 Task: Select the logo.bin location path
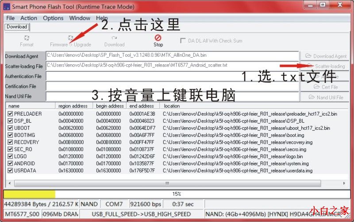pyautogui.click(x=233, y=156)
